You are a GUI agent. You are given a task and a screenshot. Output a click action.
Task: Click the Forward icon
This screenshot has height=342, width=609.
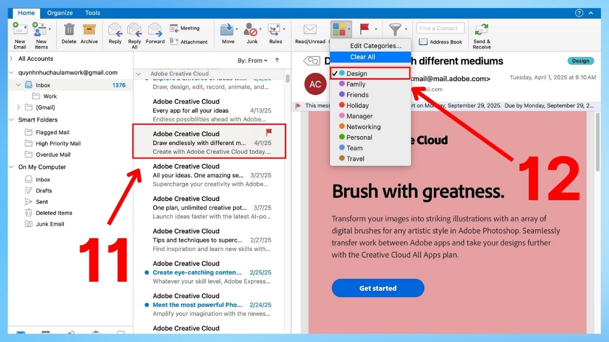155,29
